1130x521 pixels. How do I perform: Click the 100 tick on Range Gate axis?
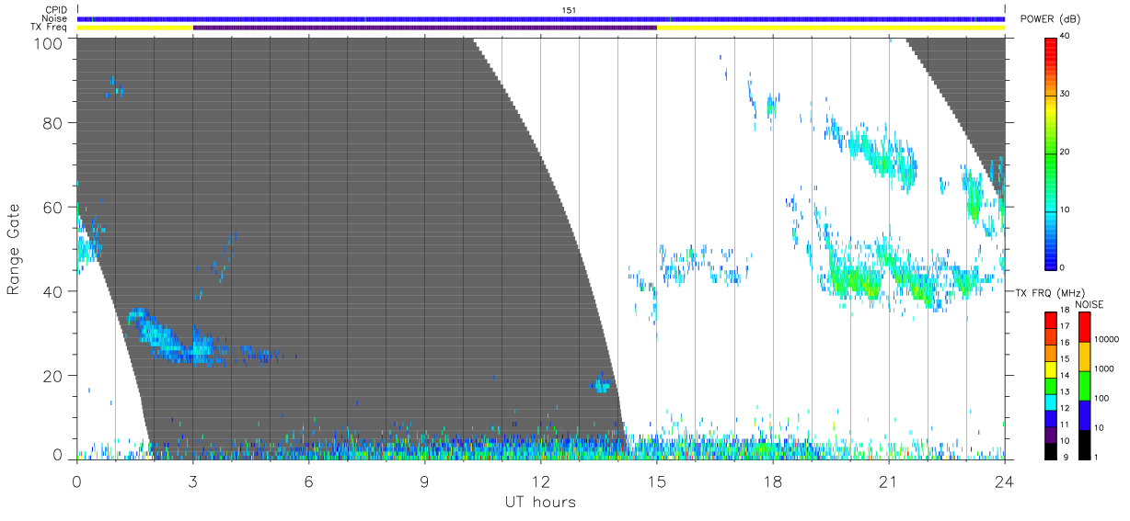pyautogui.click(x=47, y=42)
